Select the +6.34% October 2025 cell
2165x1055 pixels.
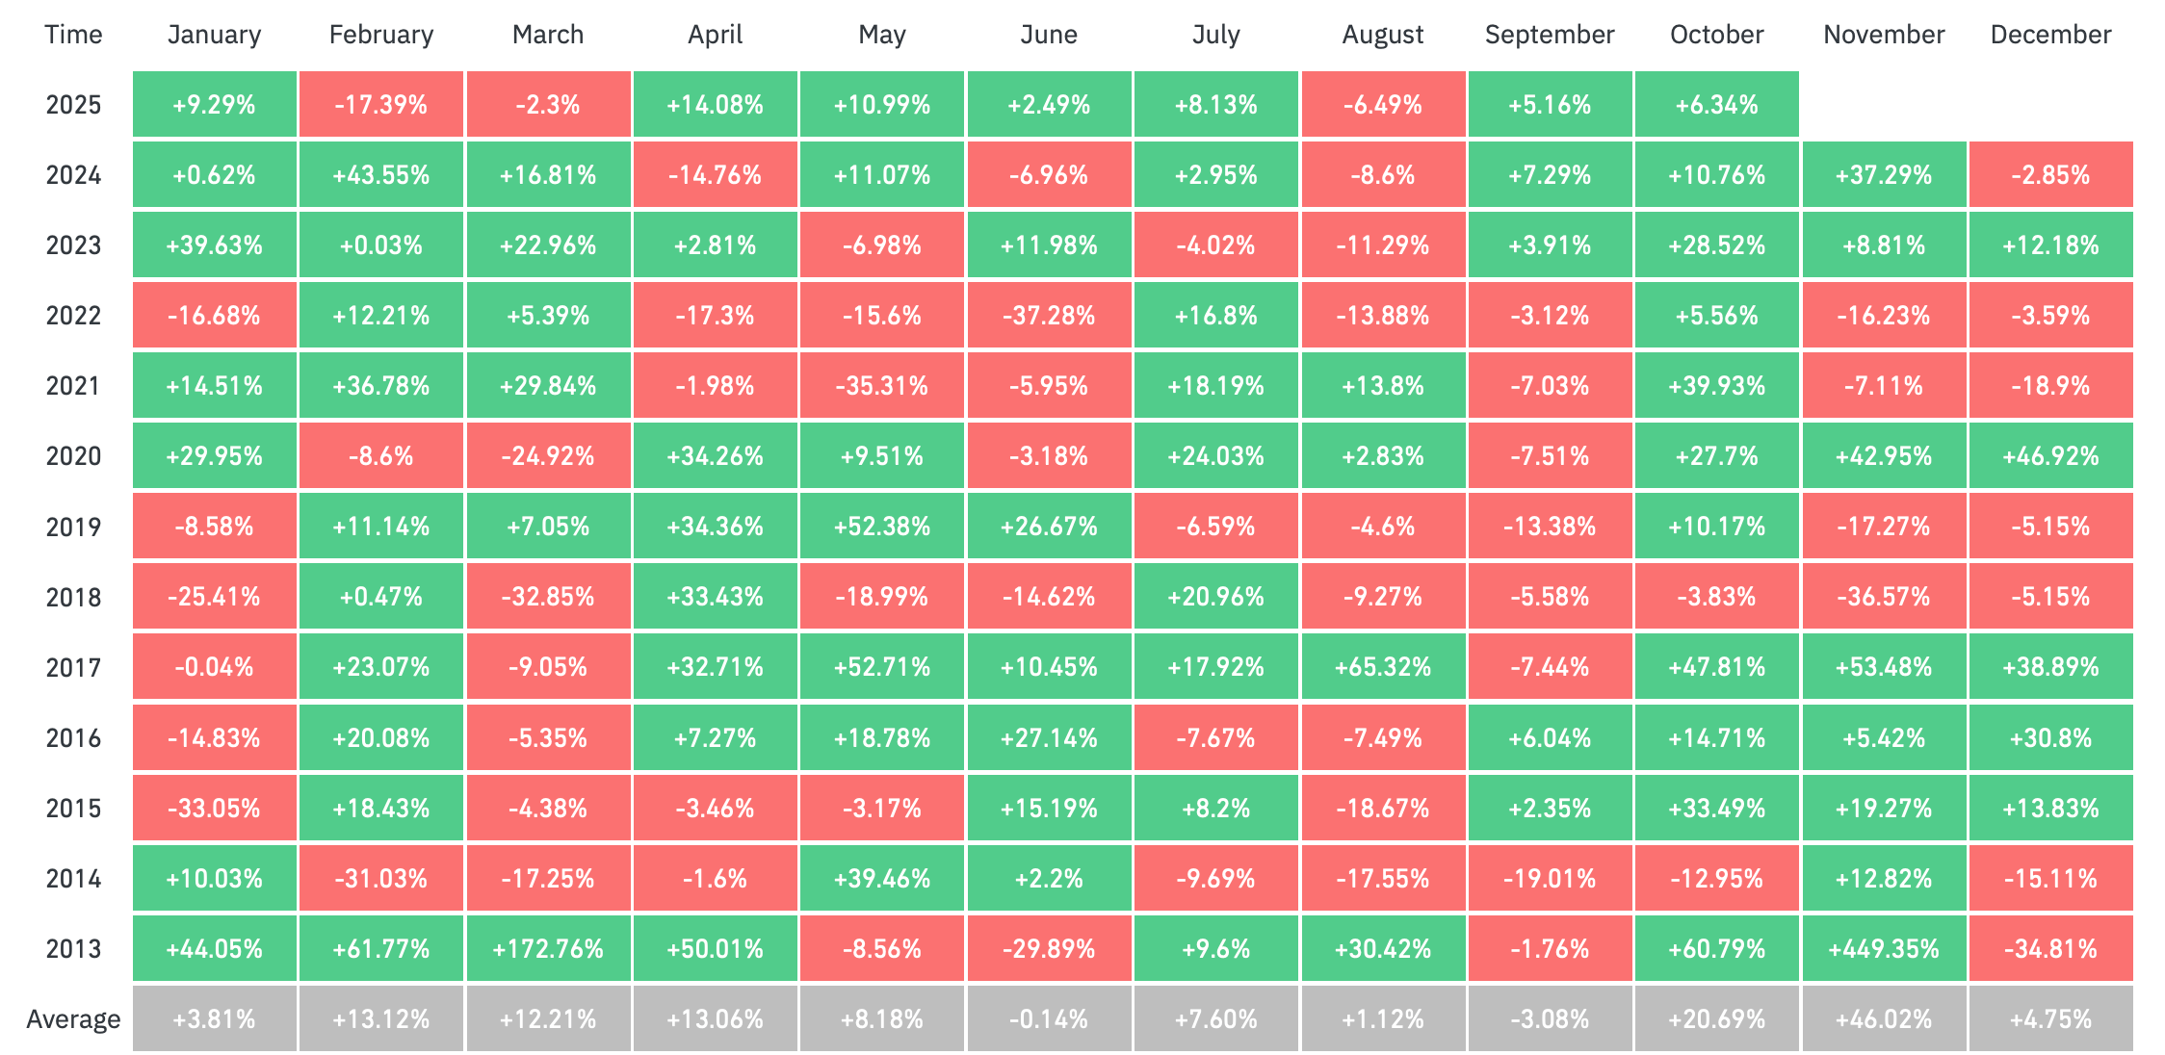coord(1716,105)
